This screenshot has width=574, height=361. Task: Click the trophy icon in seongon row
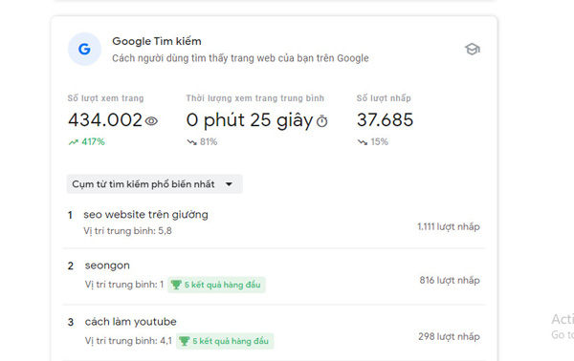pos(176,285)
